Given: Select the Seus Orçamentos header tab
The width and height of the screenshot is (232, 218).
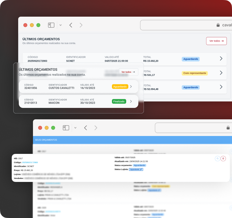Looking at the screenshot, I should (x=46, y=140).
